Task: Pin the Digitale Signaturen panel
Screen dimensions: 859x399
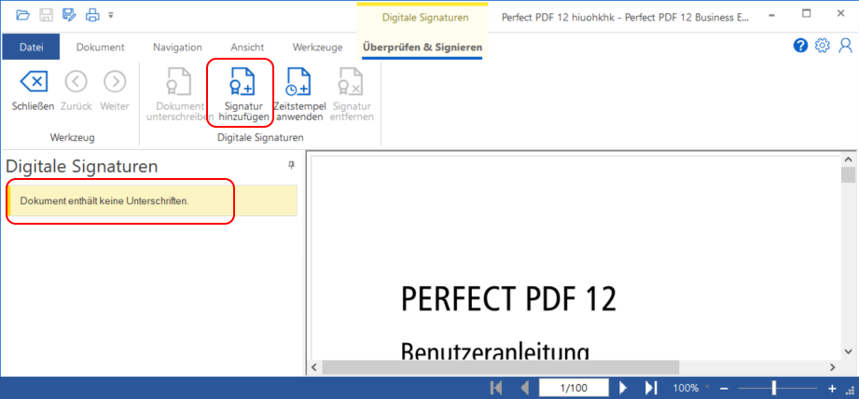Action: [x=291, y=165]
